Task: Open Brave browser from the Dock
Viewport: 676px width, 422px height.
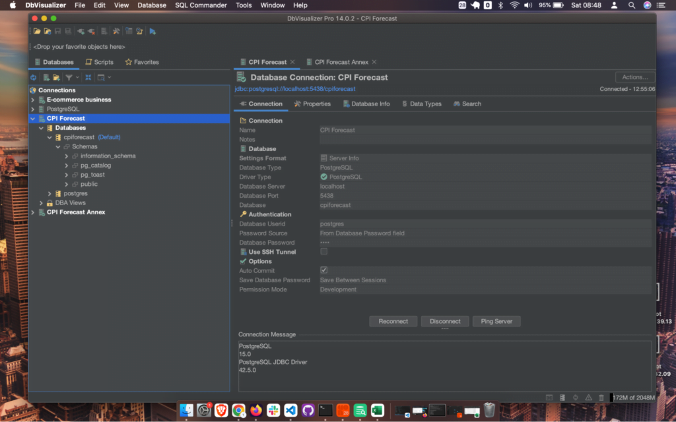Action: [221, 410]
